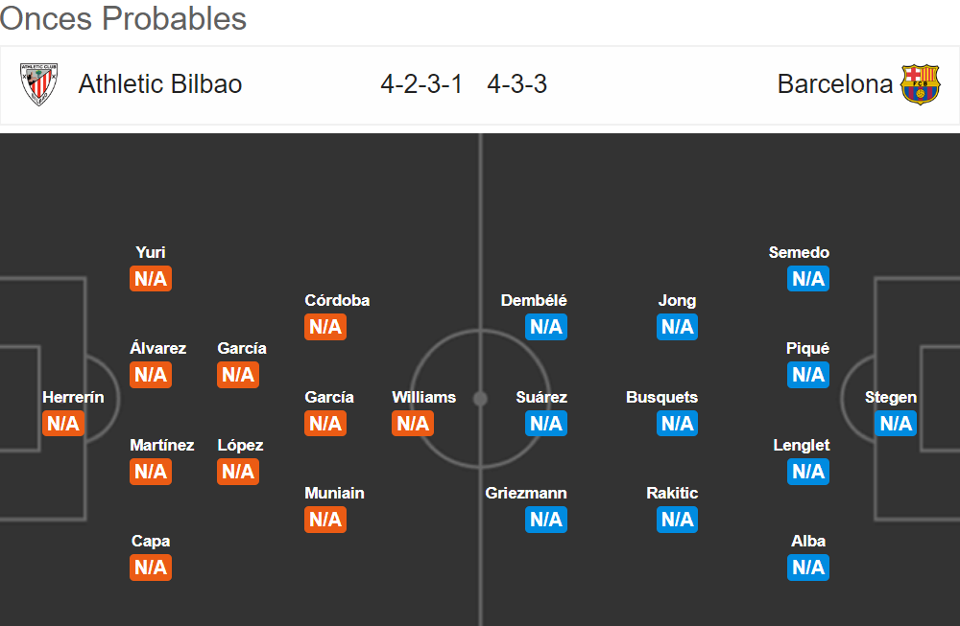Select the 4-2-3-1 formation text
Image resolution: width=960 pixels, height=626 pixels.
pyautogui.click(x=421, y=84)
